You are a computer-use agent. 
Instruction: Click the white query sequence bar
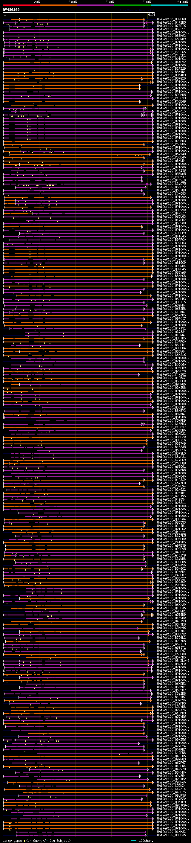[79, 12]
